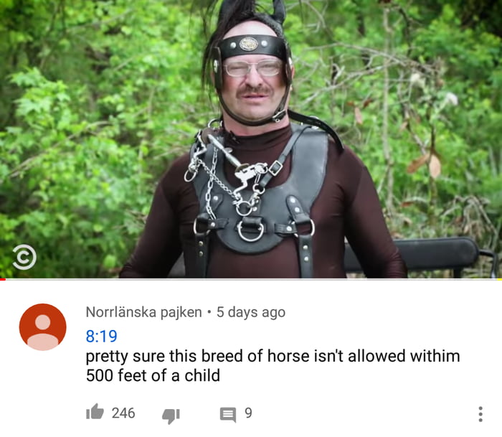Screen dimensions: 502x437
Task: Open replies via the speech bubble icon
Action: pyautogui.click(x=228, y=415)
